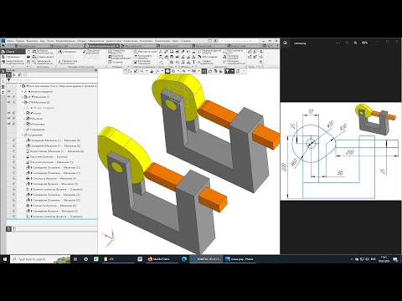Select the Переместить компонент tool

pos(68,62)
